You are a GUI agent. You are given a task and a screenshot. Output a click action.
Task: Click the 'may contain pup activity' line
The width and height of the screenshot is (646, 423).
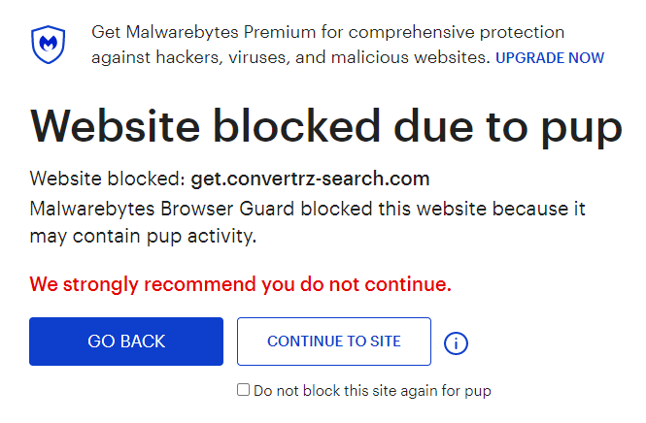click(x=144, y=236)
